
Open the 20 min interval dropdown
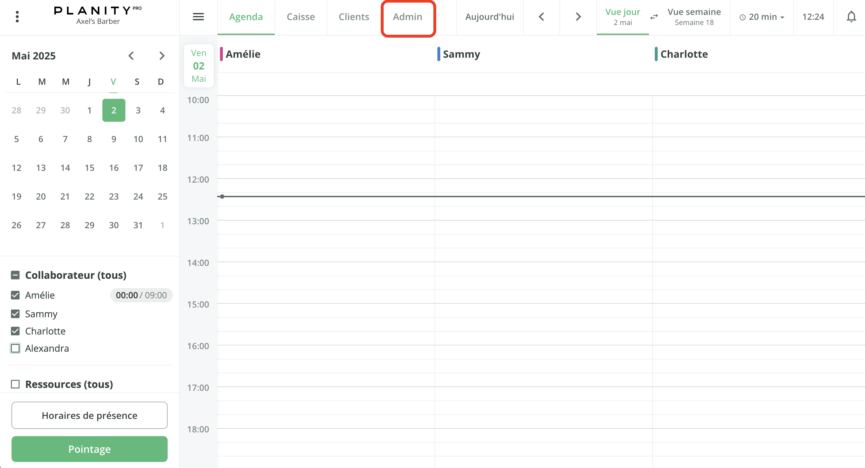[761, 17]
